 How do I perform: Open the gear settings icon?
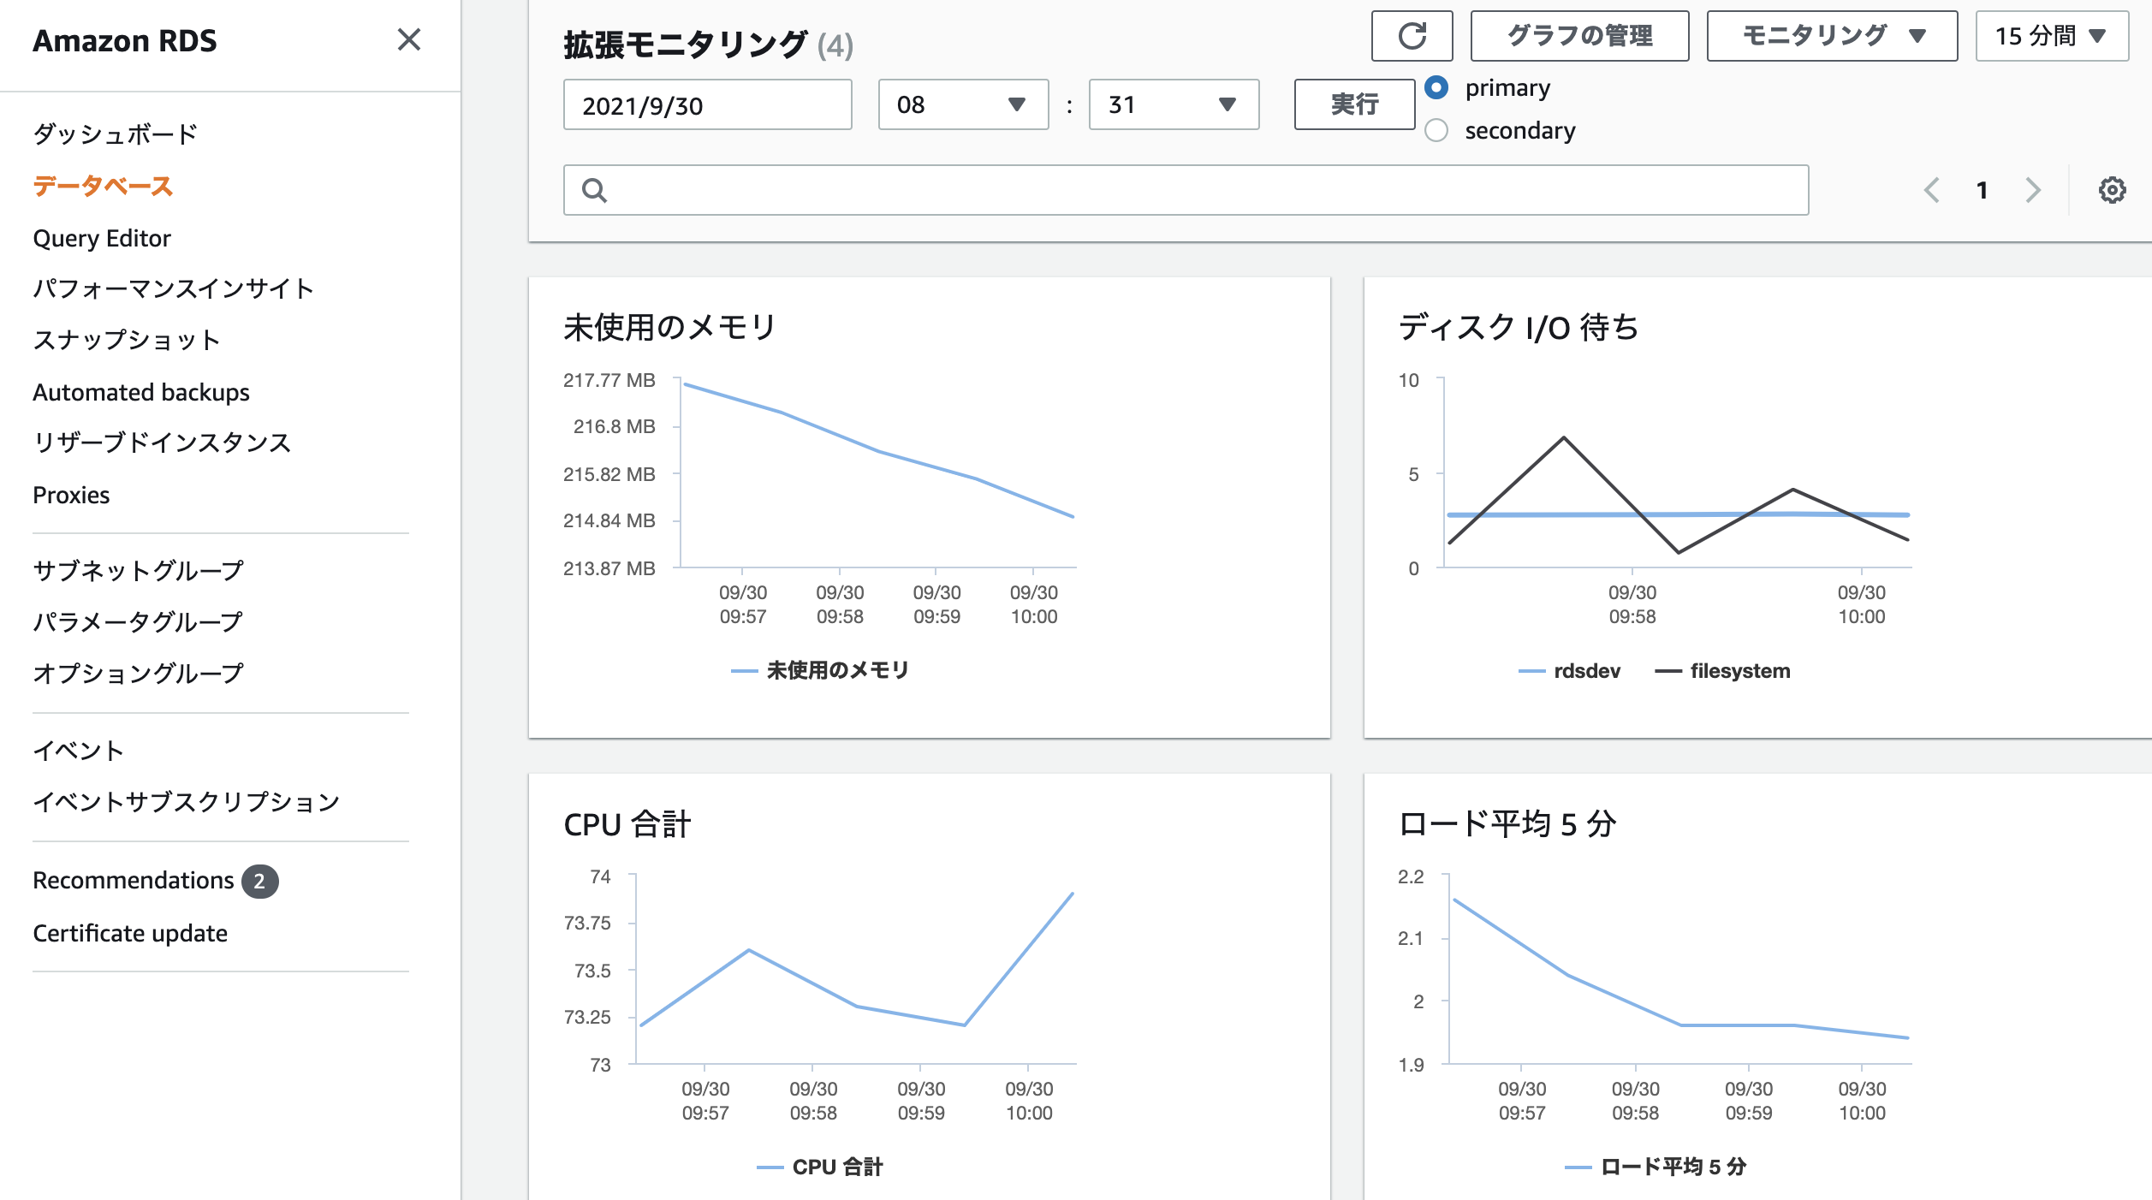(2112, 190)
